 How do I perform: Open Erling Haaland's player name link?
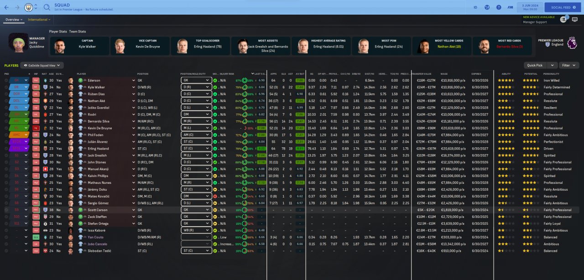pos(98,148)
